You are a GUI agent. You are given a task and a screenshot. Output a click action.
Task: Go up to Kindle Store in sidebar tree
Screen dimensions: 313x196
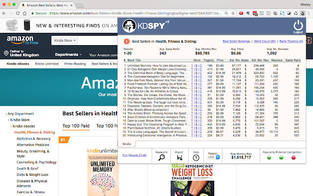[20, 120]
